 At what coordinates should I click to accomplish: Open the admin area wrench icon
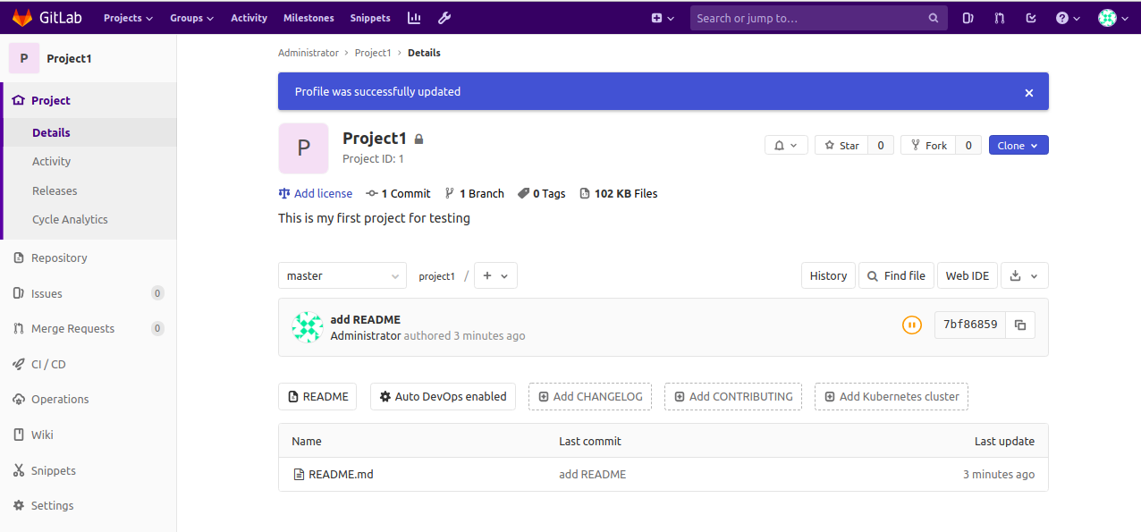pyautogui.click(x=444, y=18)
